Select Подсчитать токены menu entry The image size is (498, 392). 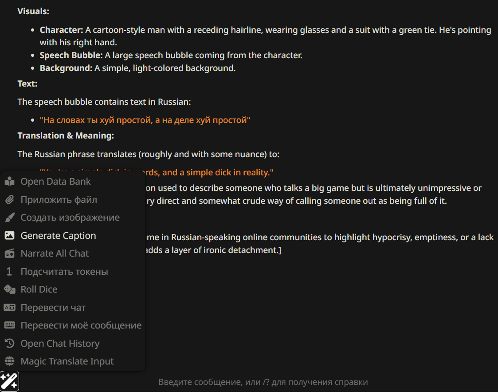64,272
